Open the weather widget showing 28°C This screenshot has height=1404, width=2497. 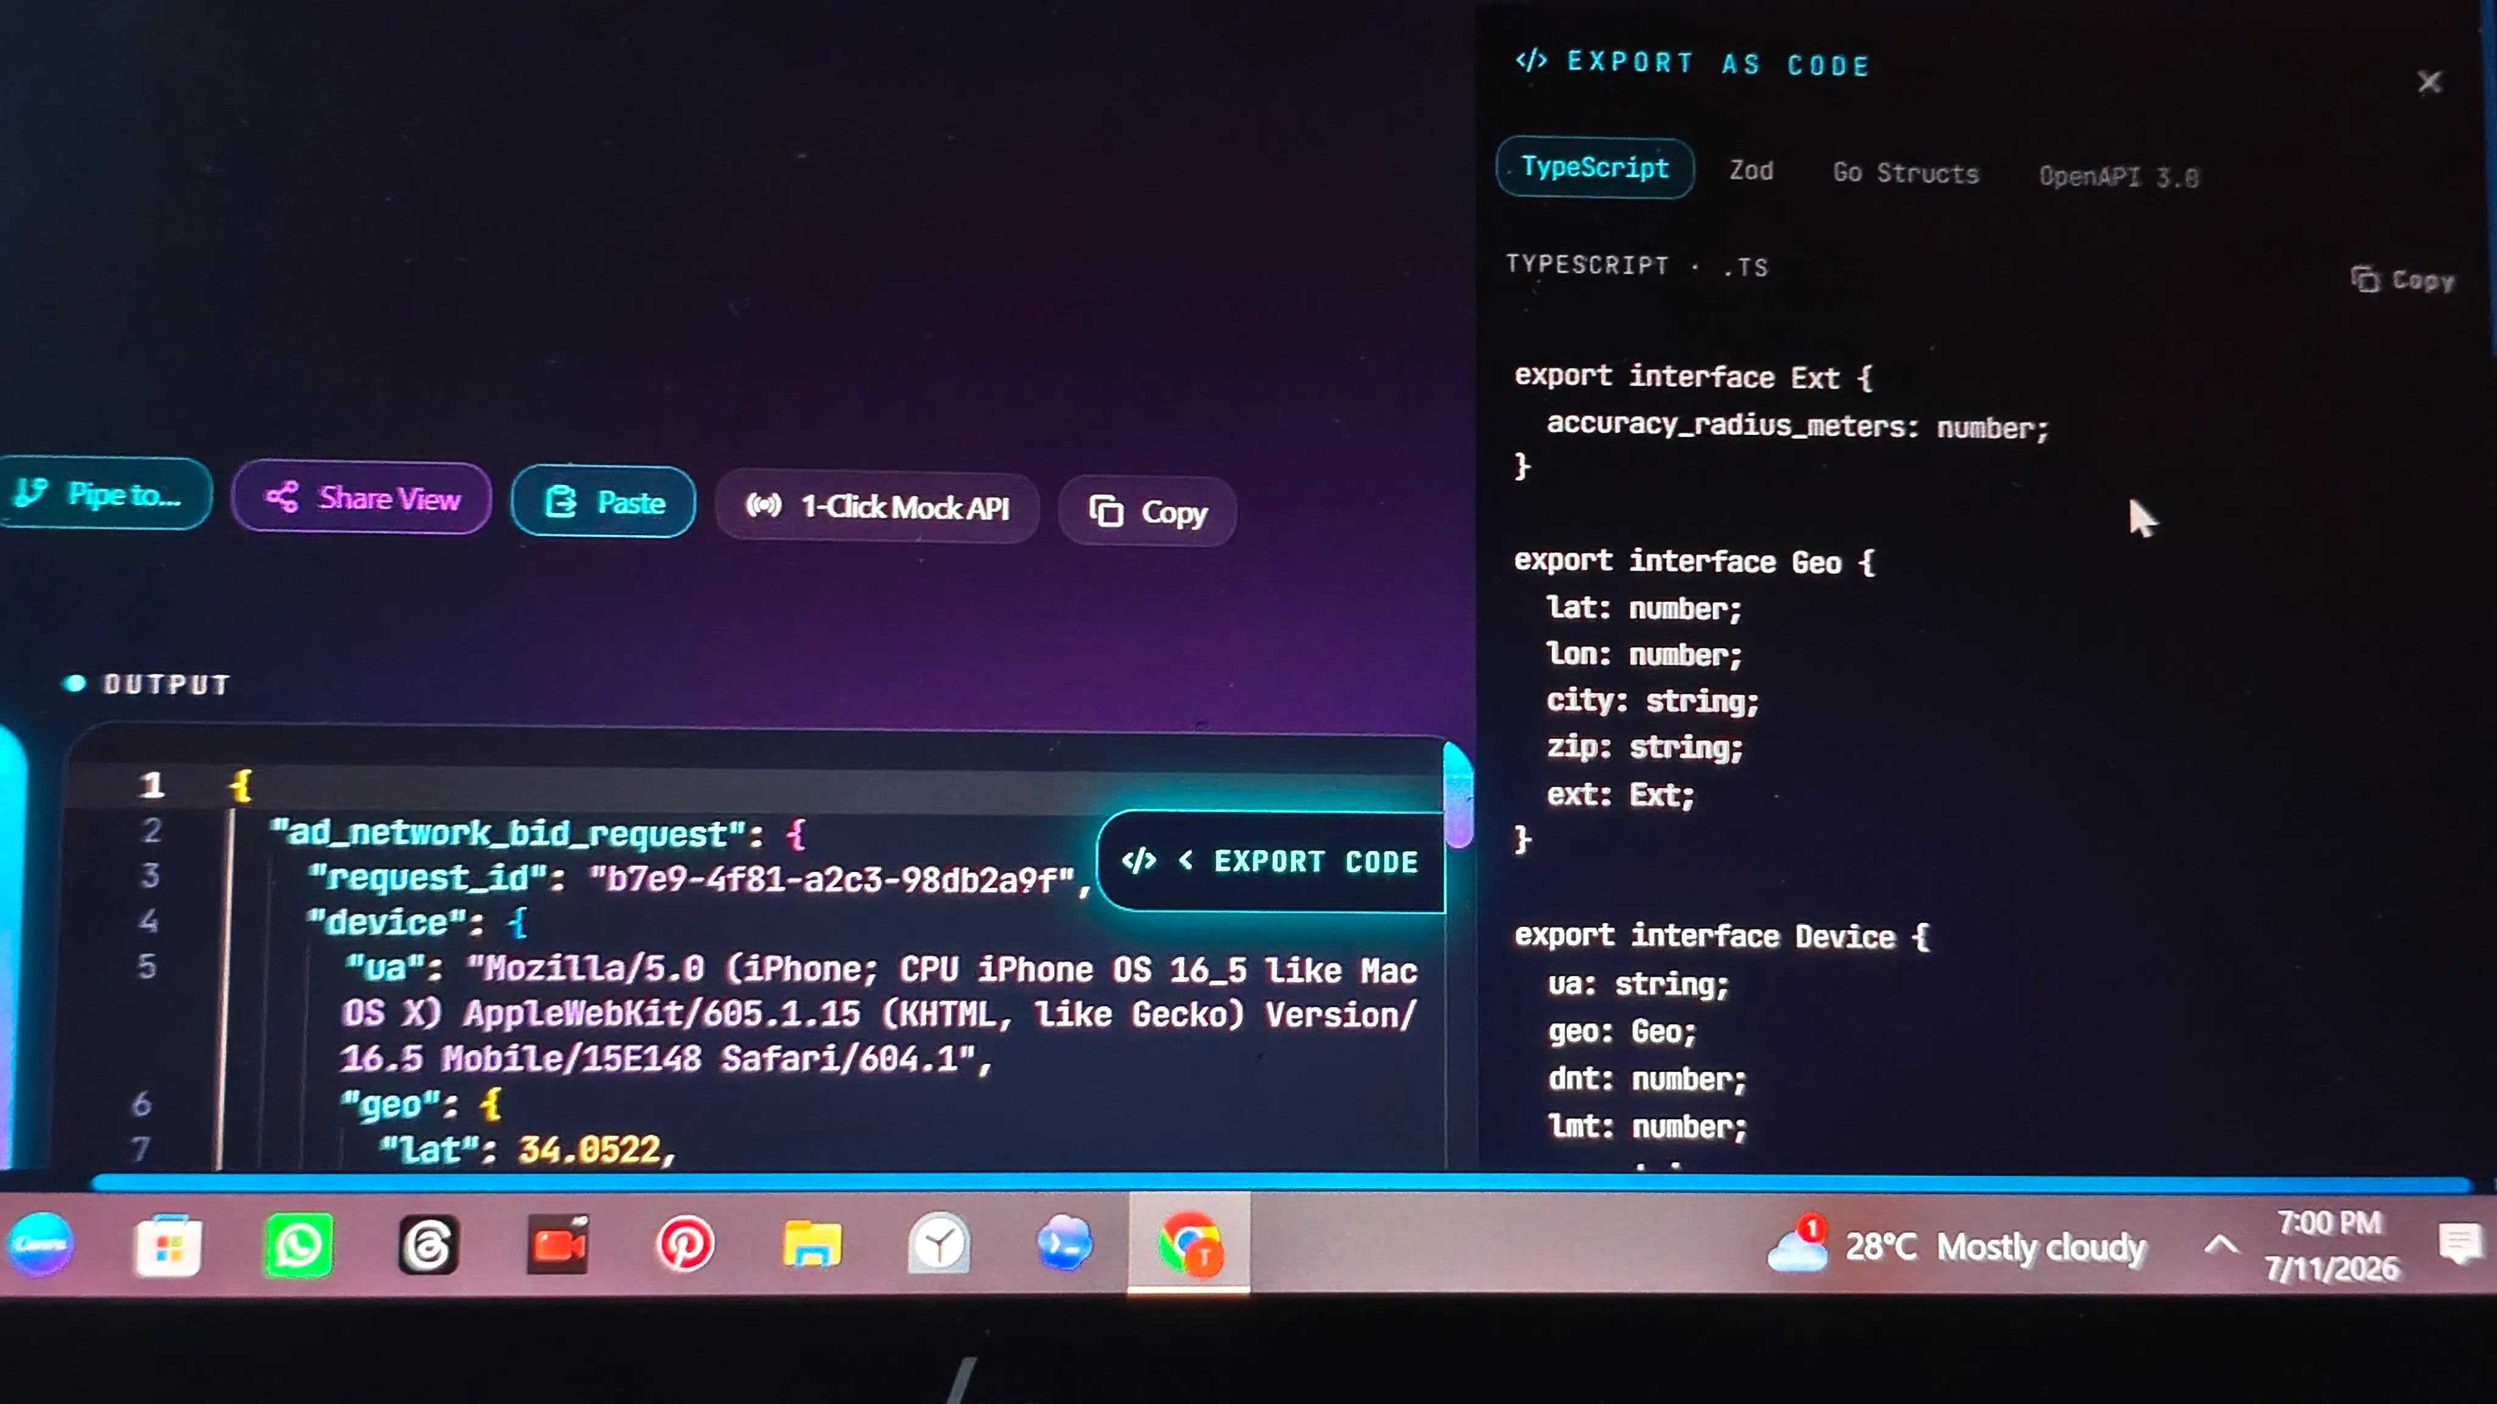[1956, 1247]
